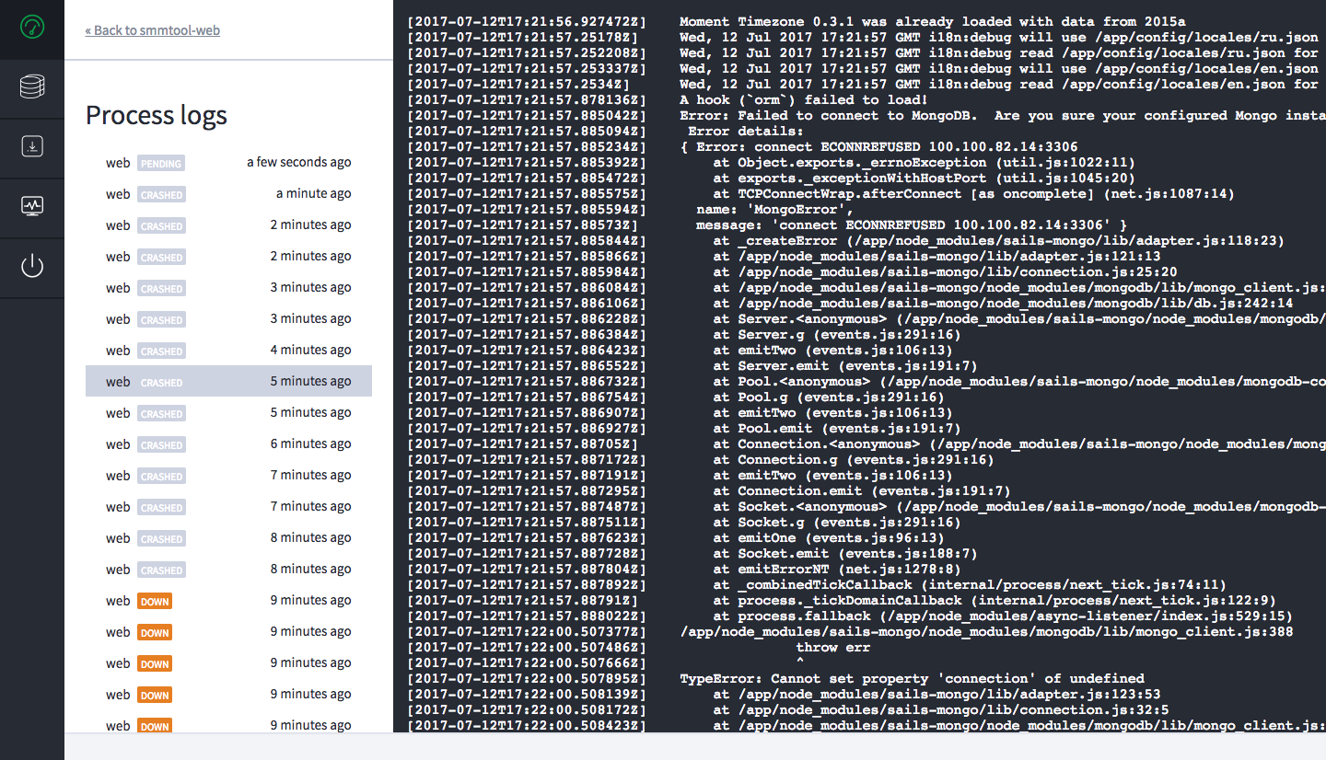Open the activity monitor icon in sidebar
Viewport: 1326px width, 760px height.
pyautogui.click(x=32, y=205)
